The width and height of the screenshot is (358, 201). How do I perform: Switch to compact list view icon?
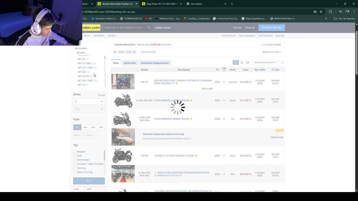(242, 63)
